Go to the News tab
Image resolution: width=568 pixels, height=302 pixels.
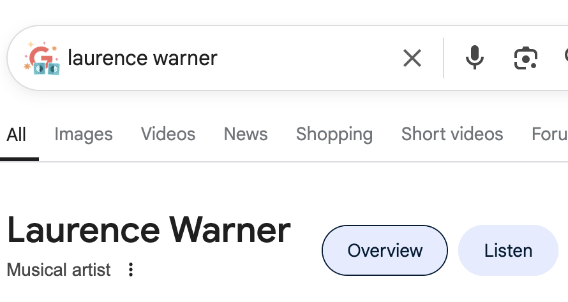[x=246, y=134]
